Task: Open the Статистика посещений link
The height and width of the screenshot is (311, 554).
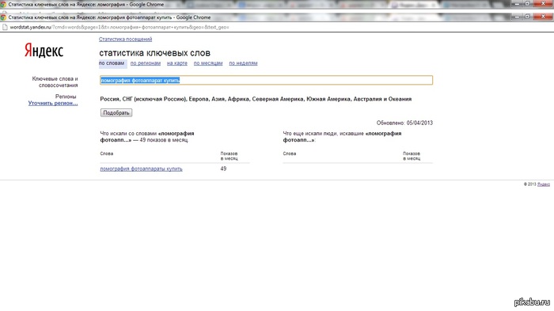Action: point(125,40)
